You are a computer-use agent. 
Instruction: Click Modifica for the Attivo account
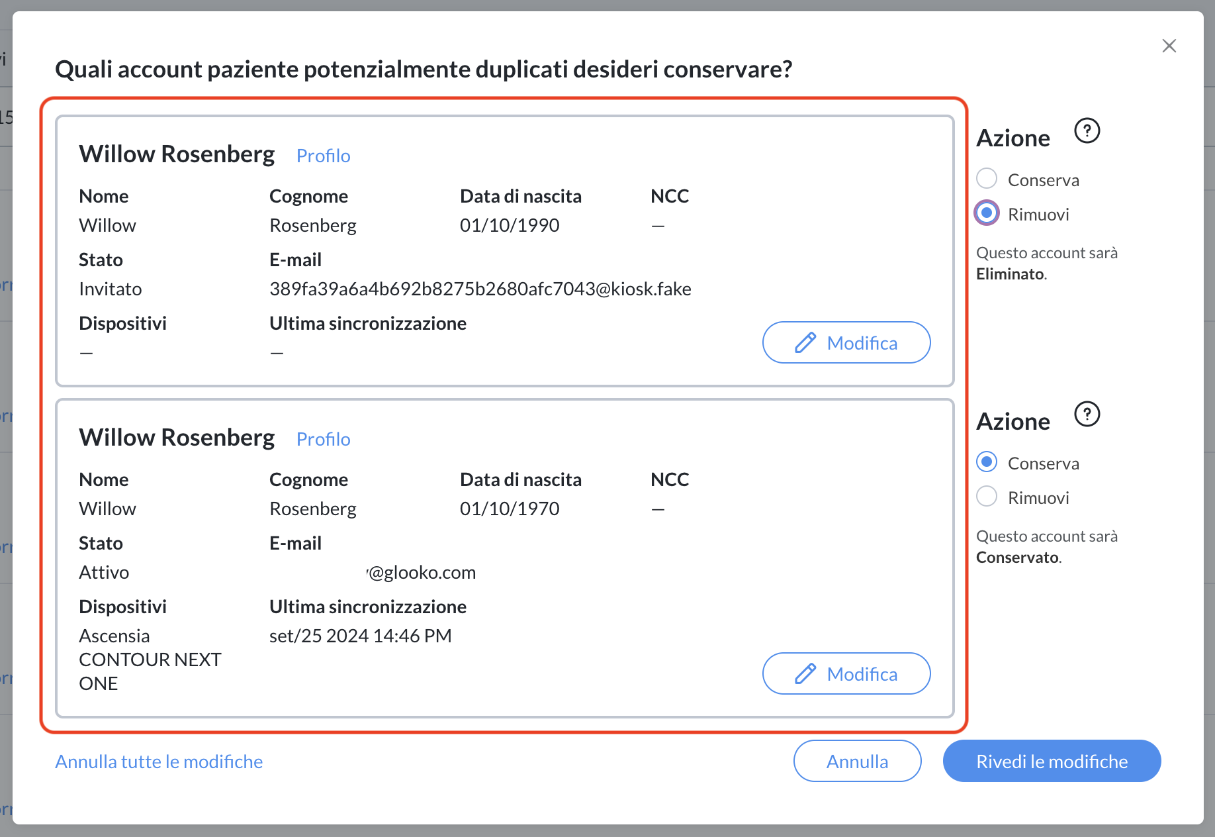pyautogui.click(x=846, y=673)
